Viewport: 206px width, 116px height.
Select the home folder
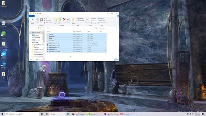click(77, 39)
